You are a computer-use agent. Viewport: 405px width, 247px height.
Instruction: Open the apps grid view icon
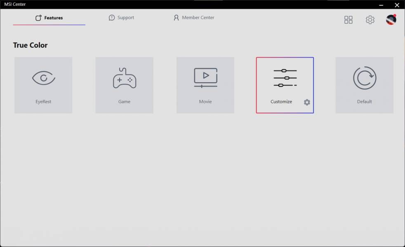pyautogui.click(x=348, y=20)
